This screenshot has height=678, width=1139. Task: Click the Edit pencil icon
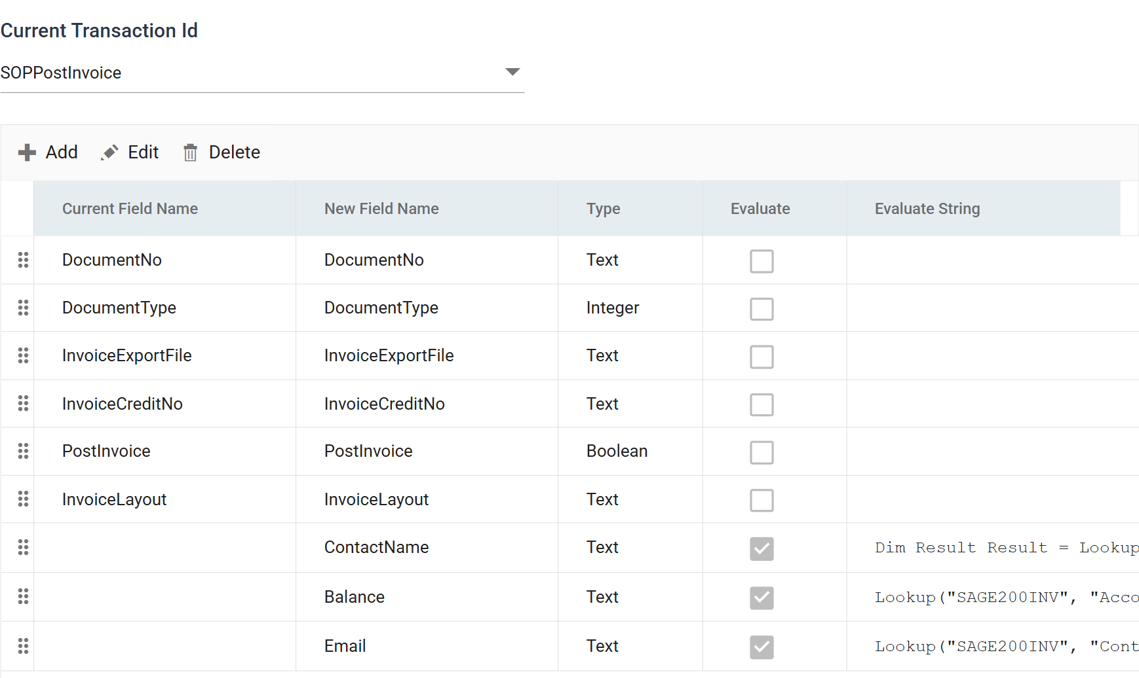tap(109, 152)
